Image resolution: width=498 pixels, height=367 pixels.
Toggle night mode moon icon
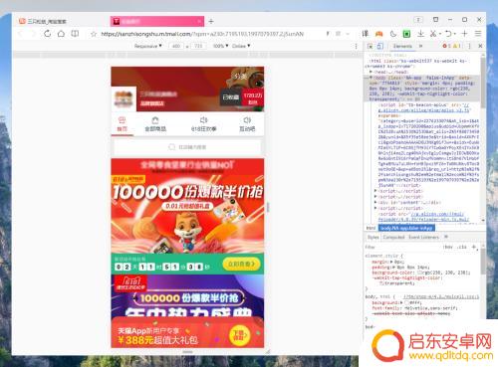coord(393,34)
